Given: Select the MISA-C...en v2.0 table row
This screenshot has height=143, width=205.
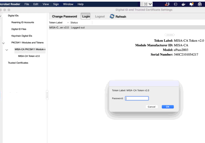Looking at the screenshot, I should click(x=127, y=28).
